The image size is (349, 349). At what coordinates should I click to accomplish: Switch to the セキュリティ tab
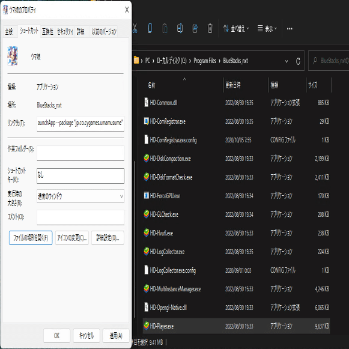(x=65, y=32)
